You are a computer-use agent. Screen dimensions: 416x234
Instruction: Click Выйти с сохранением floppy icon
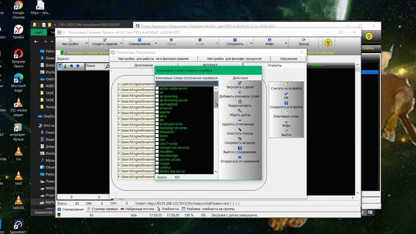tap(240, 148)
